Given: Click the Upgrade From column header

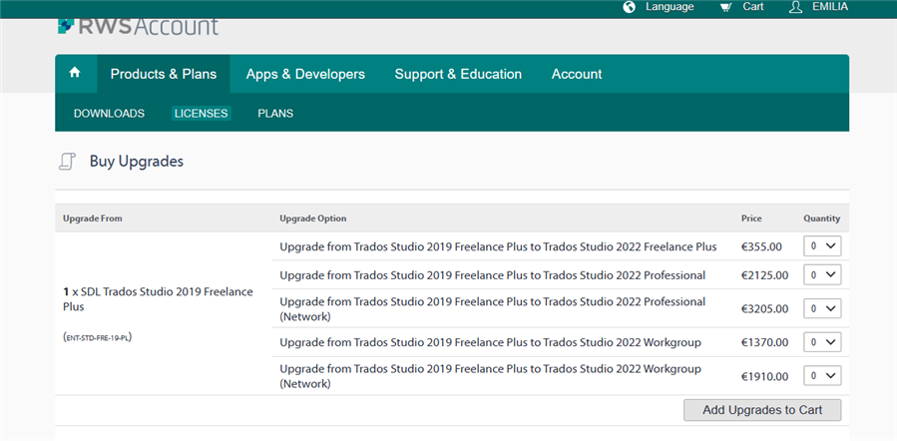Looking at the screenshot, I should [x=93, y=219].
